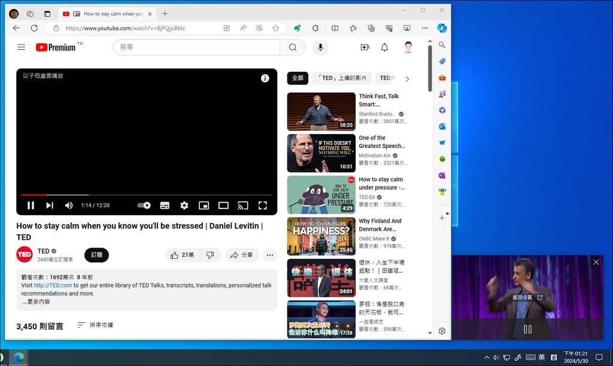Toggle theater mode on the player

pyautogui.click(x=223, y=205)
